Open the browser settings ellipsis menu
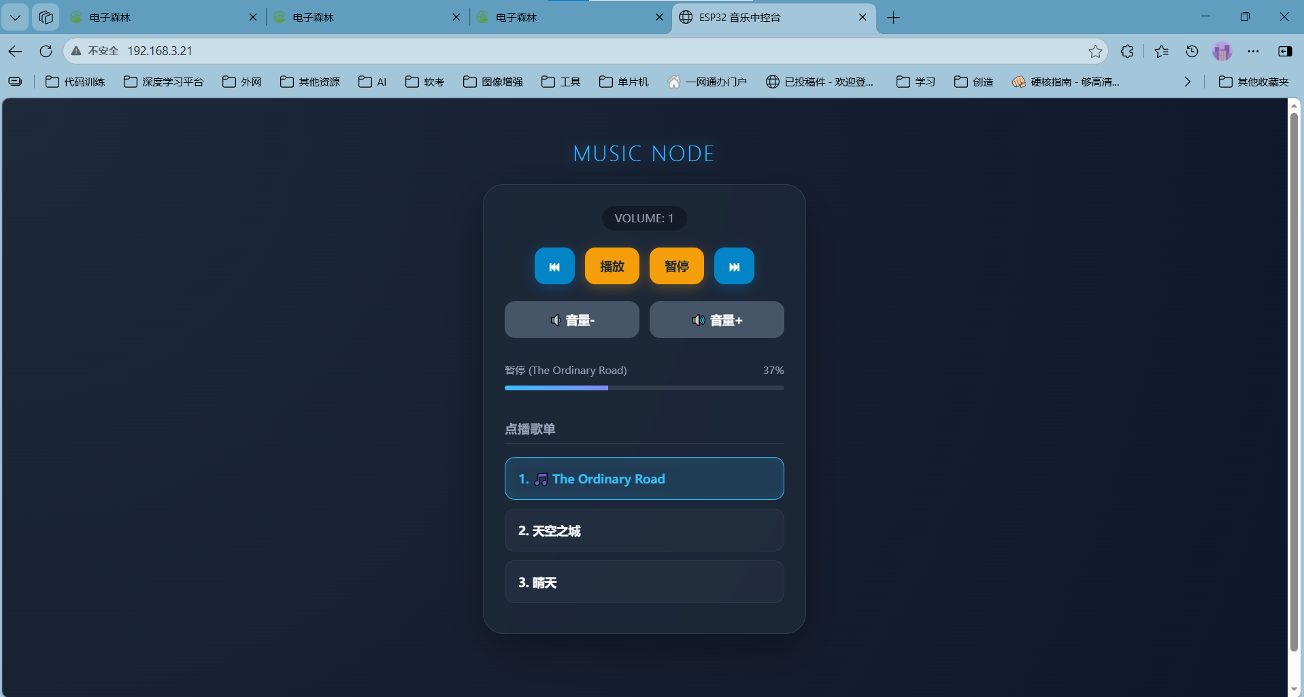Screen dimensions: 1304x697 tap(1253, 51)
